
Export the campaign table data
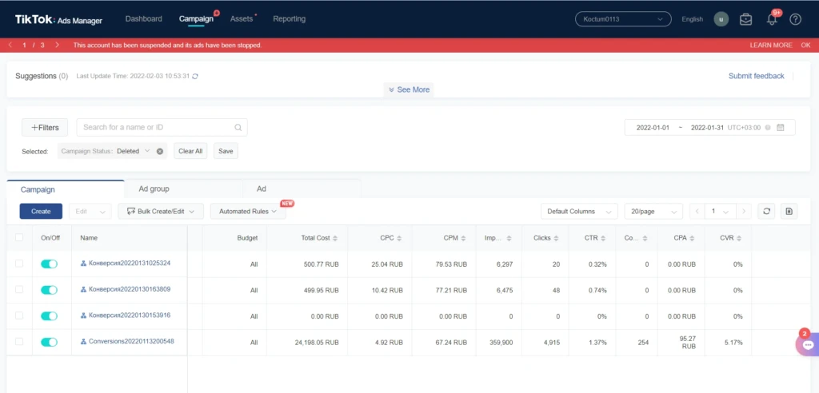pos(789,212)
